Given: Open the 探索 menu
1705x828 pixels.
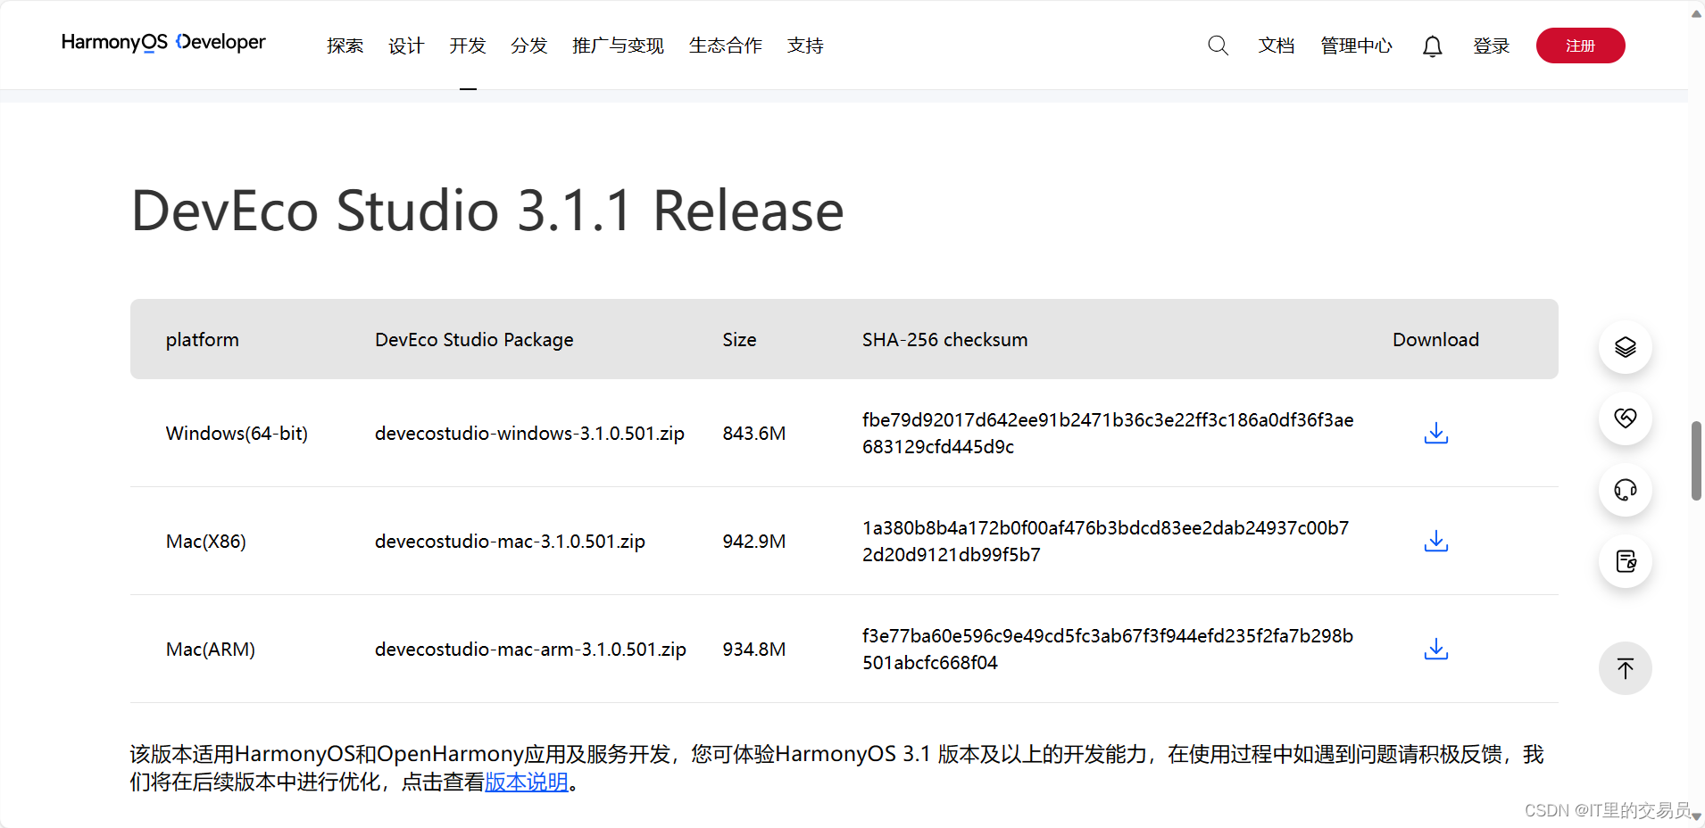Looking at the screenshot, I should [345, 46].
